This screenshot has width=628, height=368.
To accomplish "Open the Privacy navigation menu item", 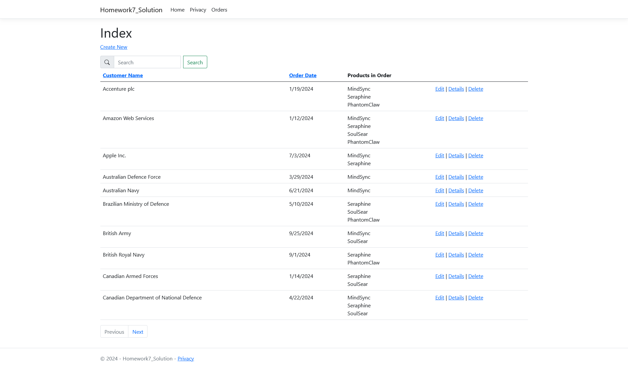I will (198, 10).
